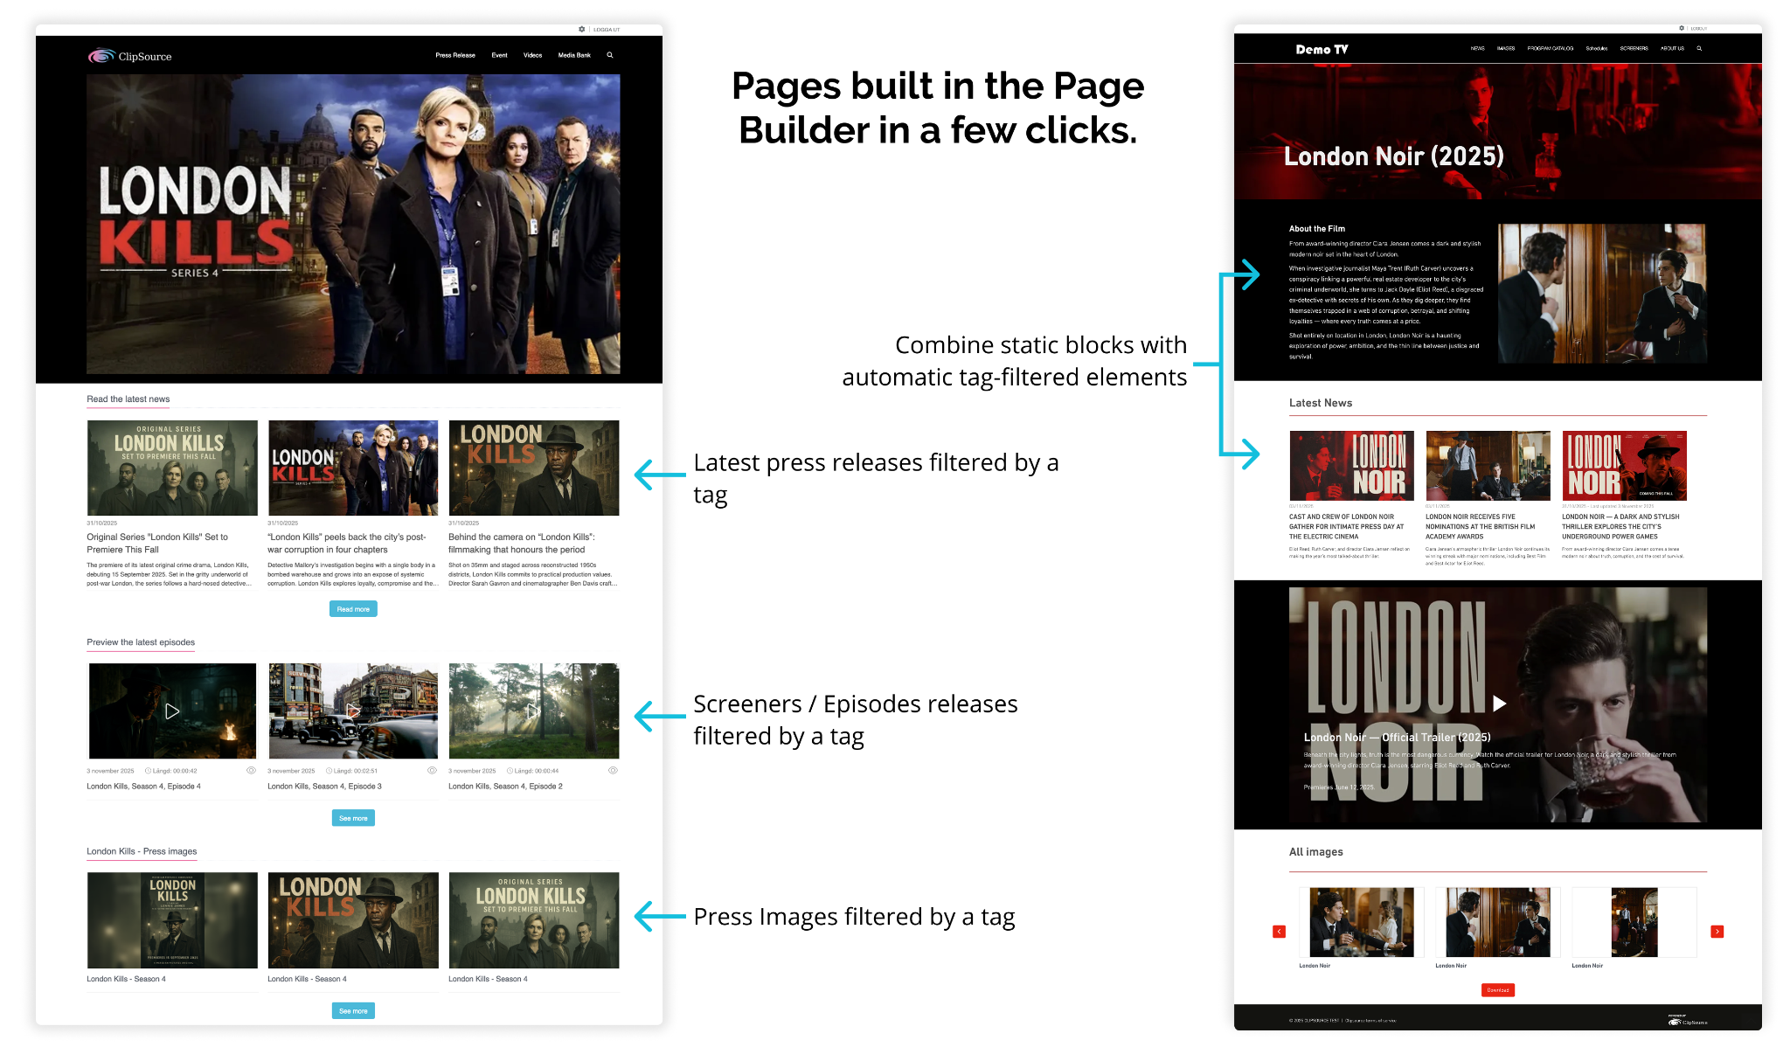Click the ClipSource logo
1790x1054 pixels.
point(130,56)
